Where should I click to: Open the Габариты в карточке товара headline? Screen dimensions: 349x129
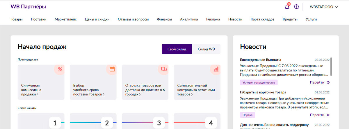(263, 92)
